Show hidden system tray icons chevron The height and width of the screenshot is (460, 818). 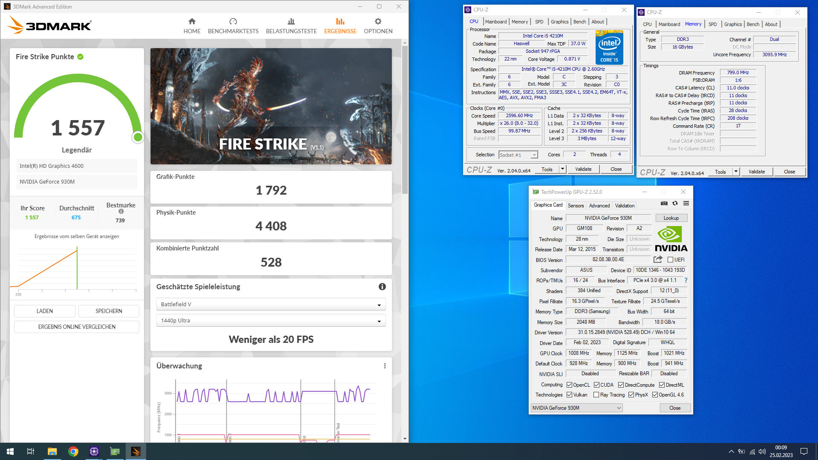(731, 451)
